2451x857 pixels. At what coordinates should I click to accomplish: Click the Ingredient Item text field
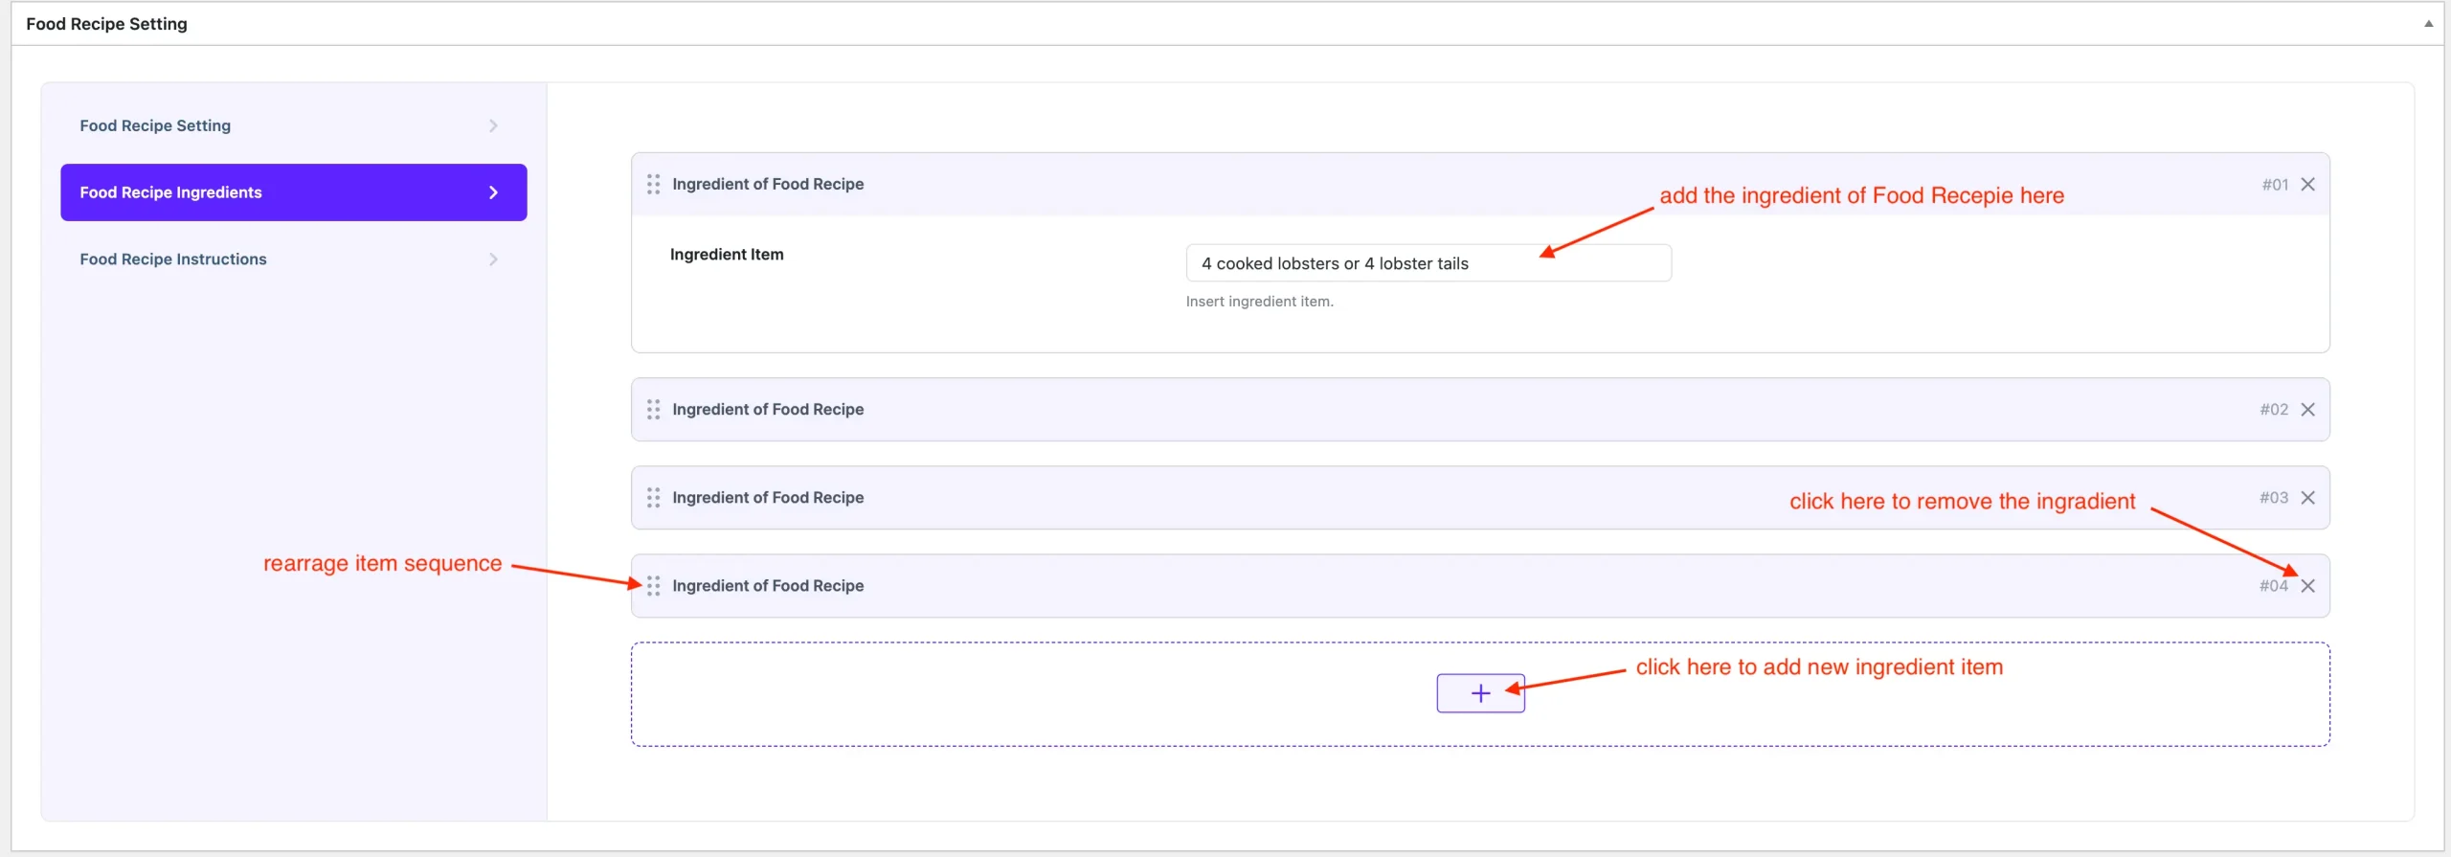click(x=1428, y=263)
